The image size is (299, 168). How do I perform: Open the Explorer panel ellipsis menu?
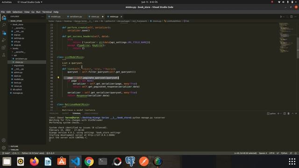[x=43, y=17]
